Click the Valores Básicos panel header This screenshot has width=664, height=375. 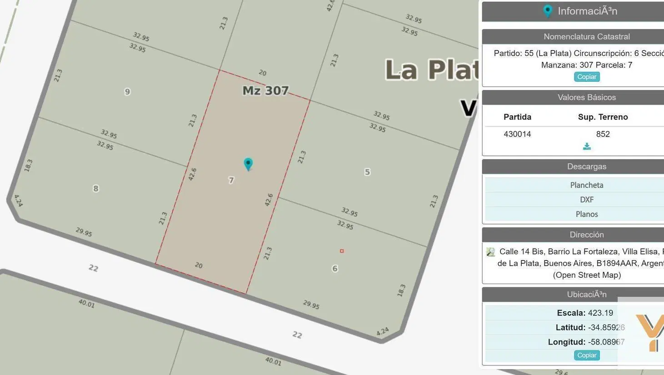[x=573, y=97]
